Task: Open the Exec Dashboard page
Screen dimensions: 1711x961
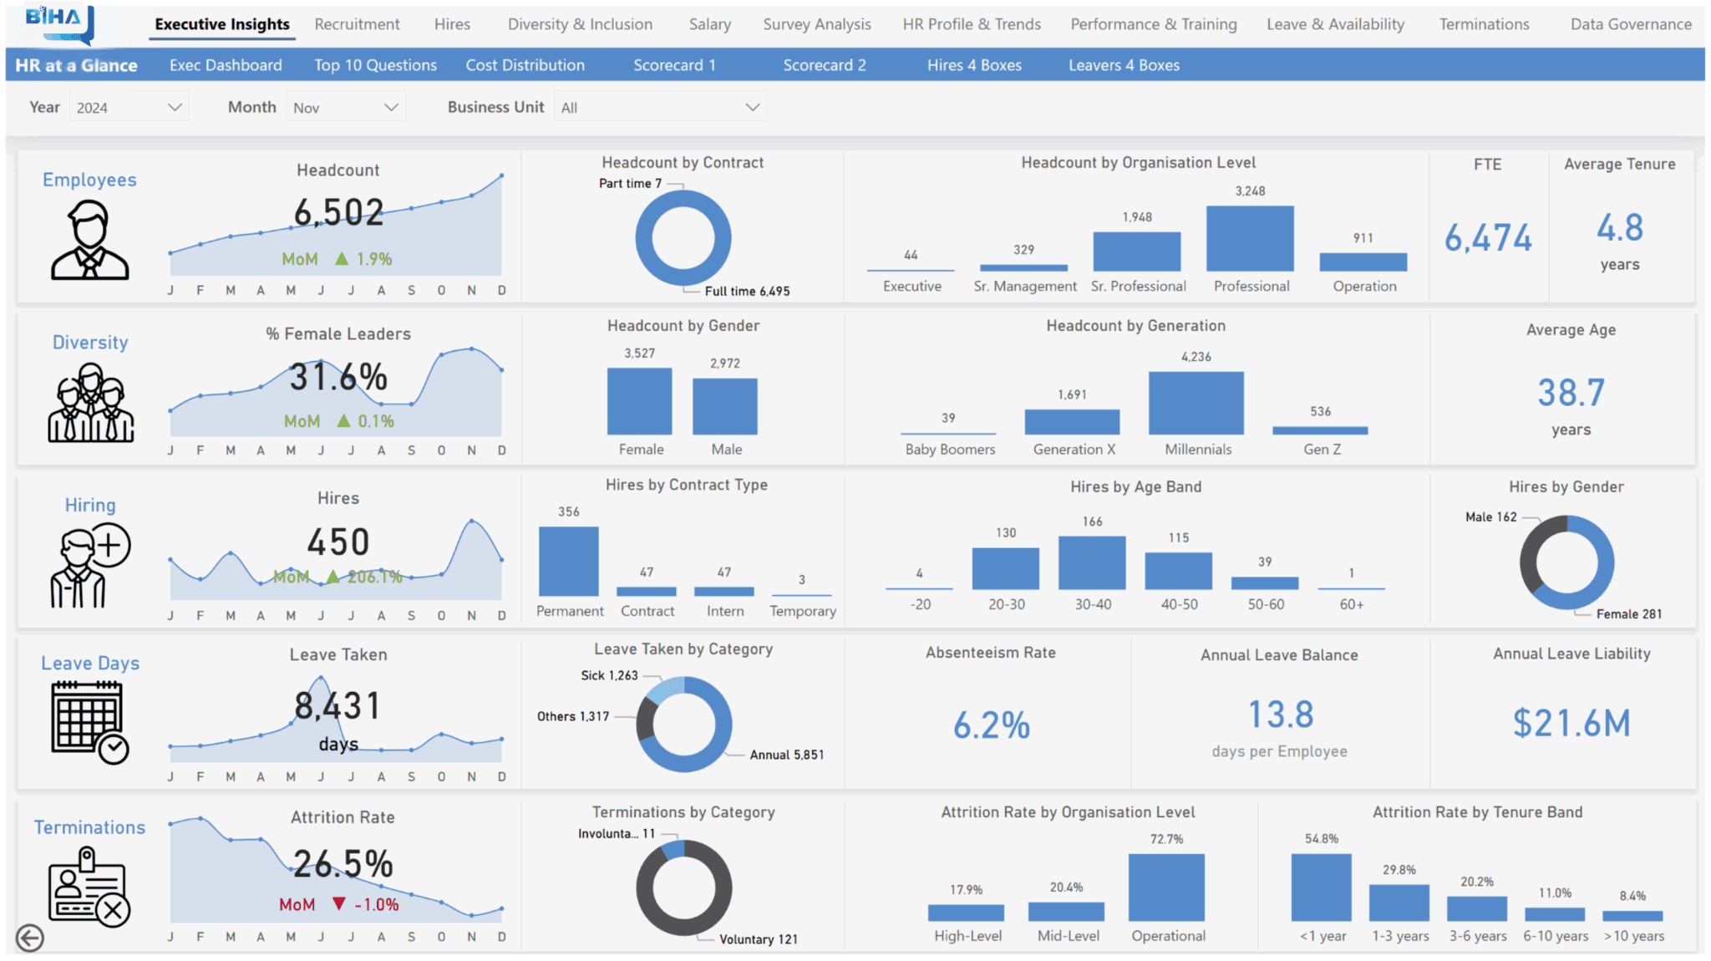Action: pos(226,65)
